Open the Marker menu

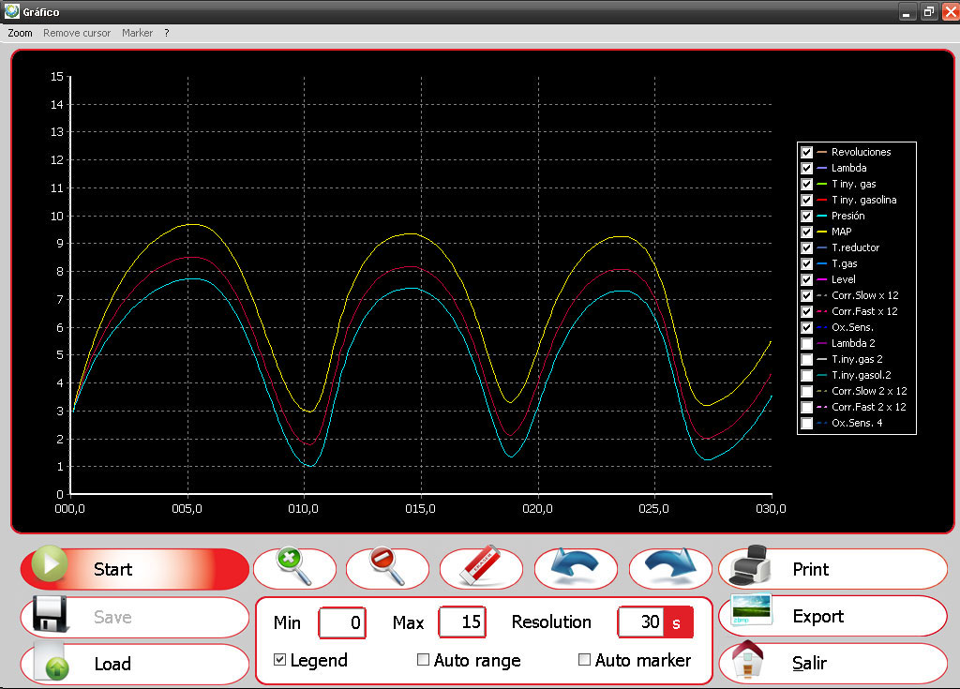coord(137,33)
